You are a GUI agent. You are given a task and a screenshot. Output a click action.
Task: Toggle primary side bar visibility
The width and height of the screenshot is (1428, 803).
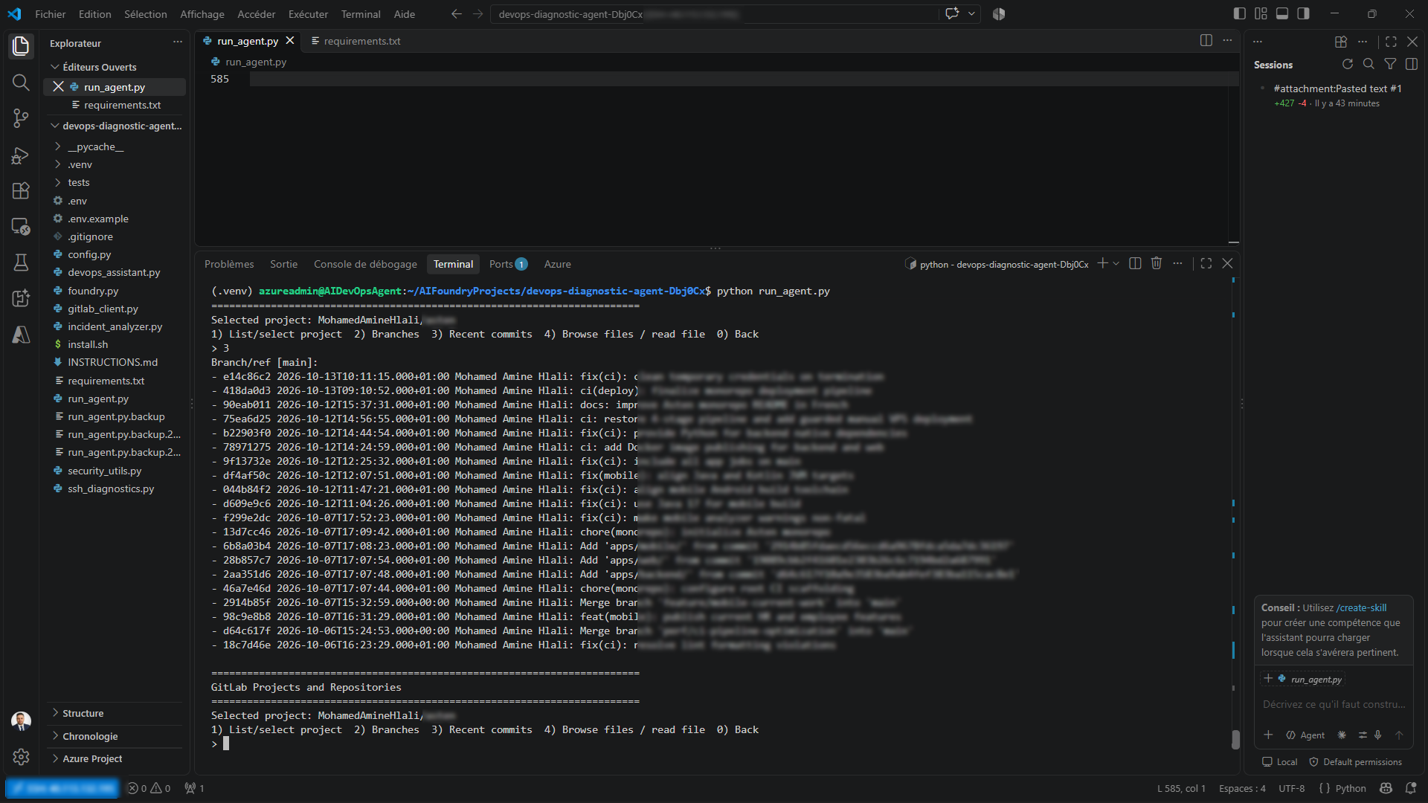click(1239, 13)
